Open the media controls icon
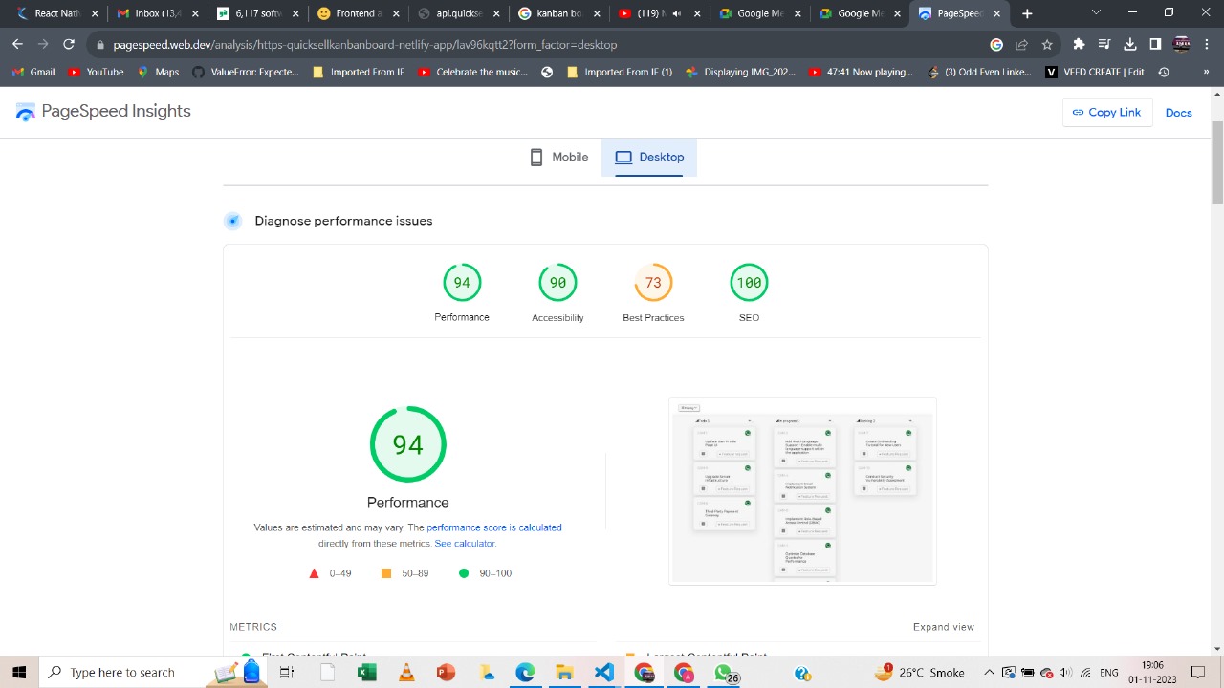This screenshot has height=688, width=1224. [1104, 44]
